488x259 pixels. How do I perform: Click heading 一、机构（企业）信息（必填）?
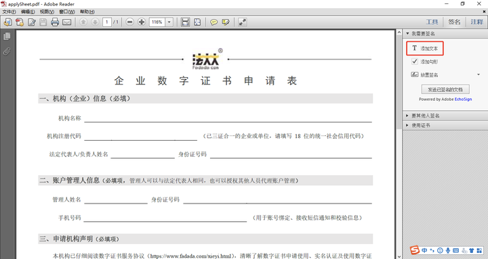[x=85, y=99]
